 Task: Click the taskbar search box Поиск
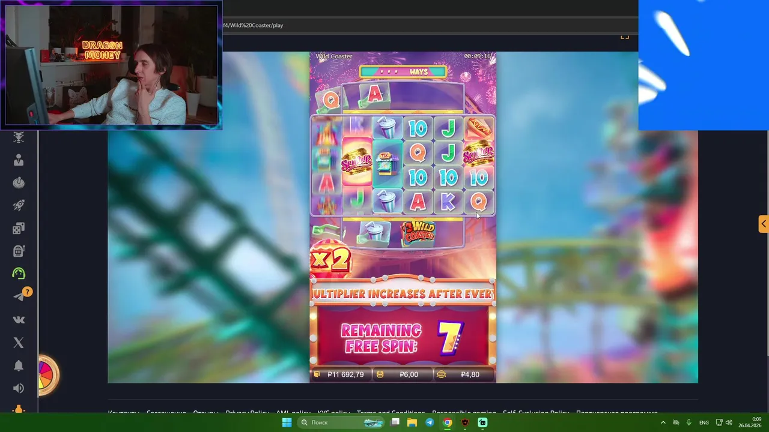tap(341, 422)
